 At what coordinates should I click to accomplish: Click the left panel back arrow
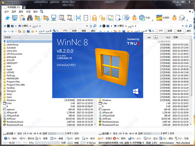click(5, 31)
